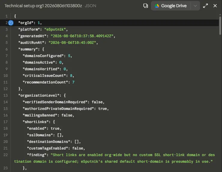Image resolution: width=222 pixels, height=172 pixels.
Task: Click the "destinationDomains" key
Action: click(49, 142)
